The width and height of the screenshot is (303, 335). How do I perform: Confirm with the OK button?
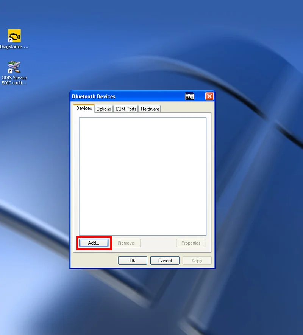[133, 261]
